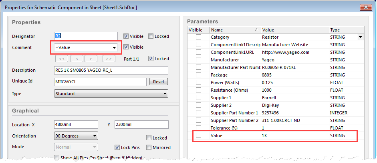Viewport: 377px width, 163px height.
Task: Enable the Mirrored checkbox
Action: 149,147
